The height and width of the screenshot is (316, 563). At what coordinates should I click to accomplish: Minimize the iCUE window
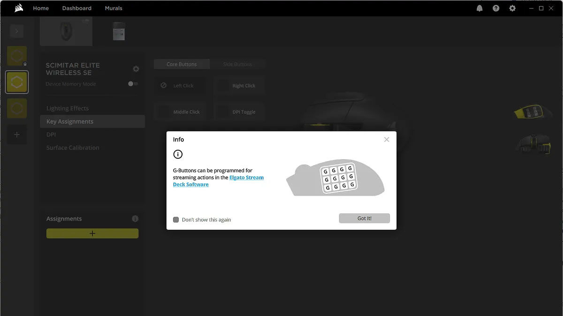click(531, 8)
